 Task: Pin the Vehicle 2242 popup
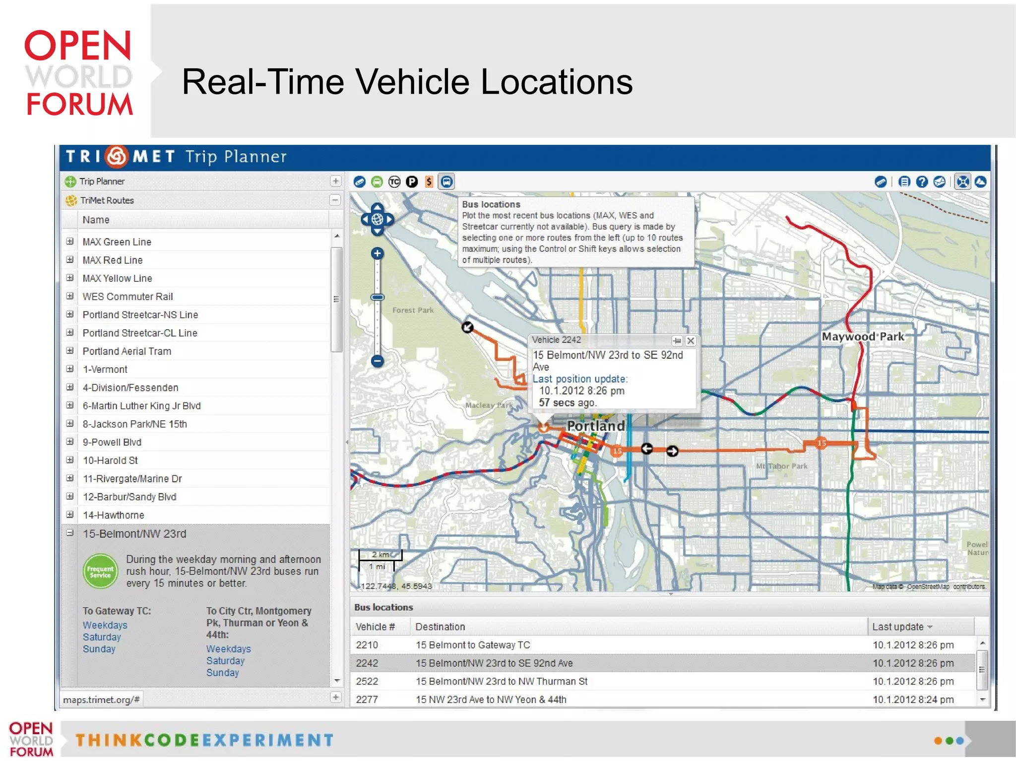point(677,341)
